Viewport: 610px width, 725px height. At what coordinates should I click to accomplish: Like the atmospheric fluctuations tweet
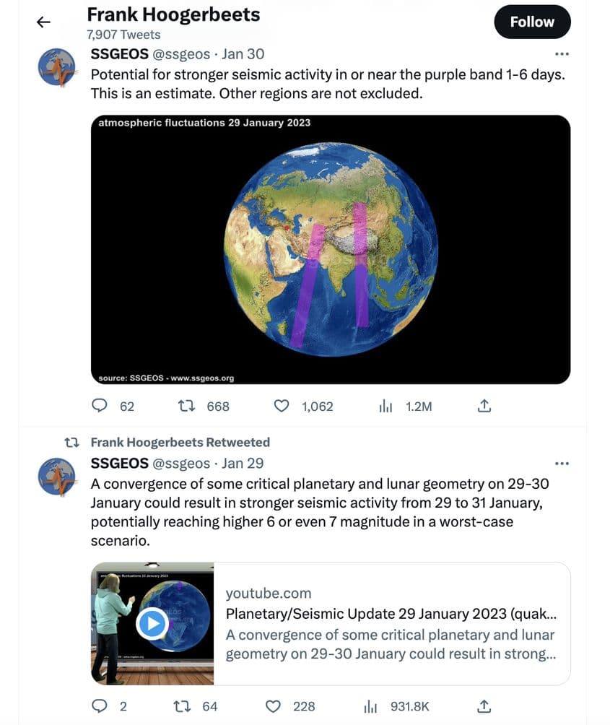(x=282, y=406)
